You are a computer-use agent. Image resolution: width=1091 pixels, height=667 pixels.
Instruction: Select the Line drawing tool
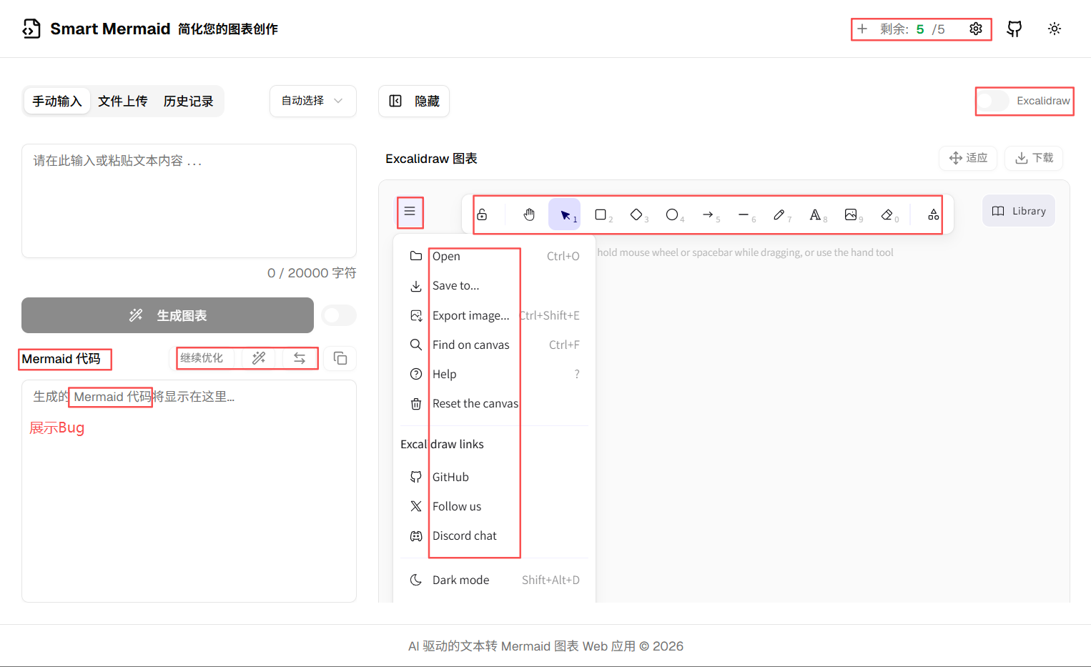click(x=744, y=214)
